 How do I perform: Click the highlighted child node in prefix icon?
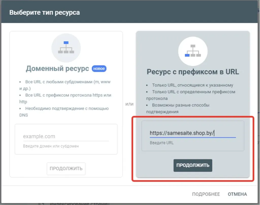[187, 55]
